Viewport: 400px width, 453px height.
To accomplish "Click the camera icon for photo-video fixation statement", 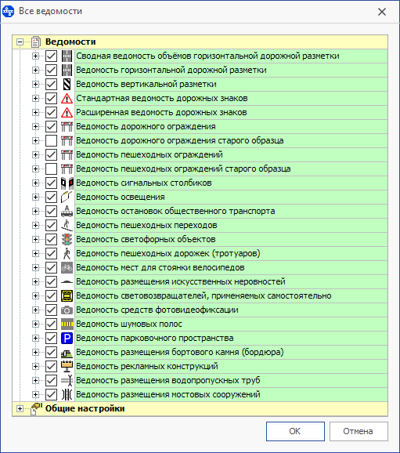I will 67,310.
